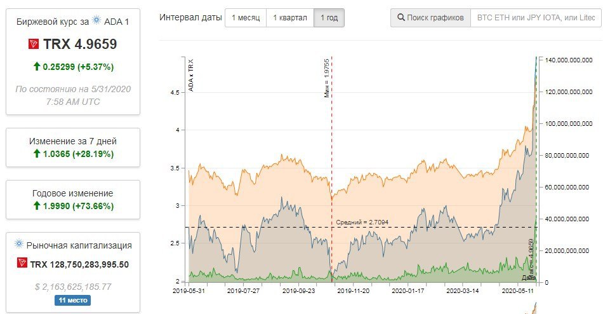Click the 2019-09-23 x-axis date label
This screenshot has height=314, width=603.
(x=298, y=291)
